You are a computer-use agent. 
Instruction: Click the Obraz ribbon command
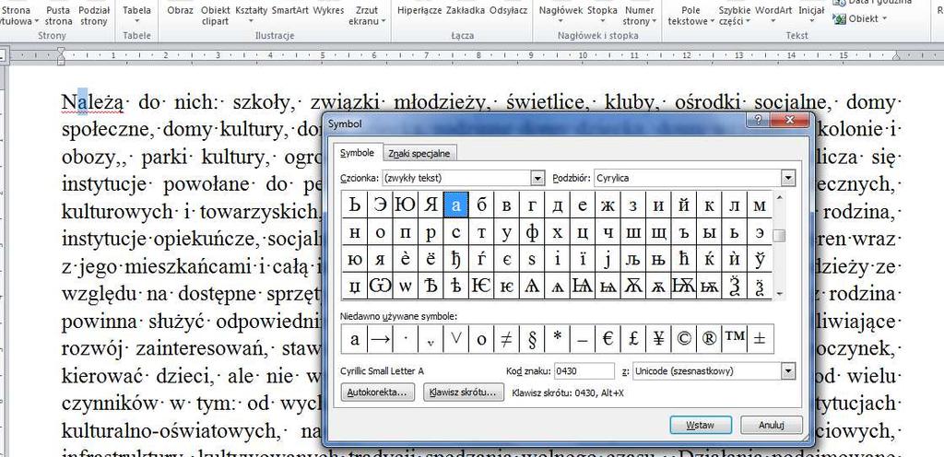(180, 11)
